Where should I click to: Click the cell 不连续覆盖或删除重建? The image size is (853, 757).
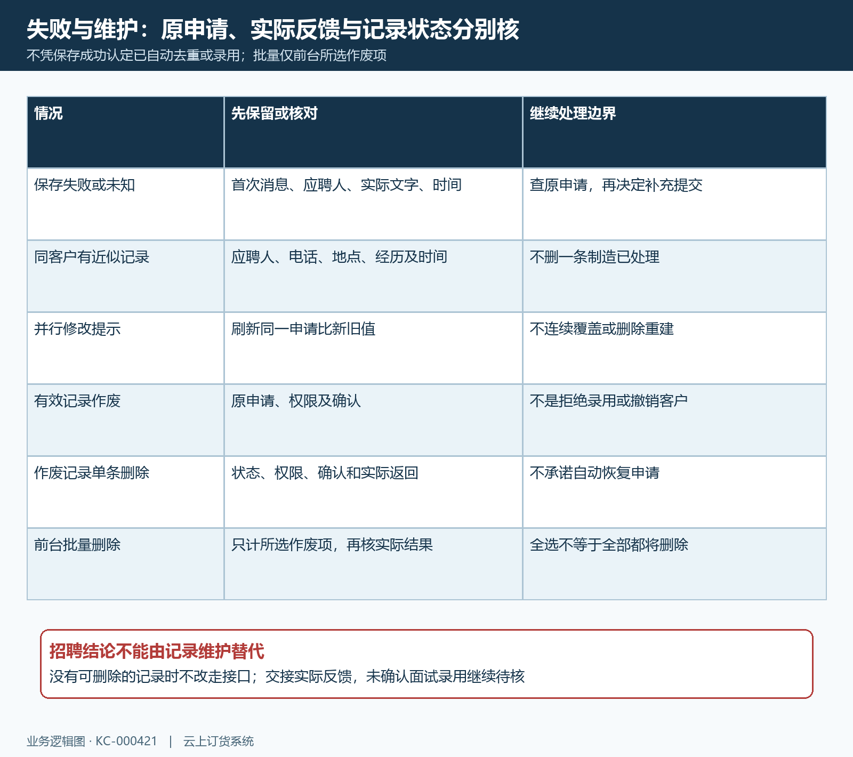674,348
